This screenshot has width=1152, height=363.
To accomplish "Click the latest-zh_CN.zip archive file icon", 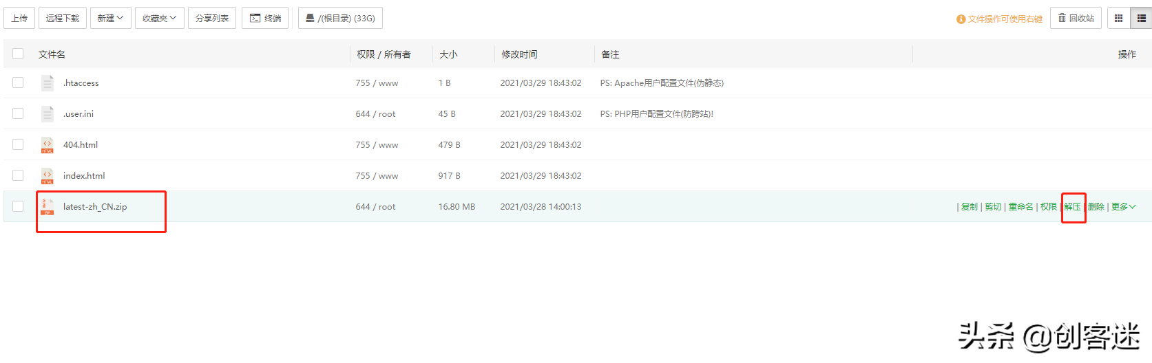I will pos(47,206).
